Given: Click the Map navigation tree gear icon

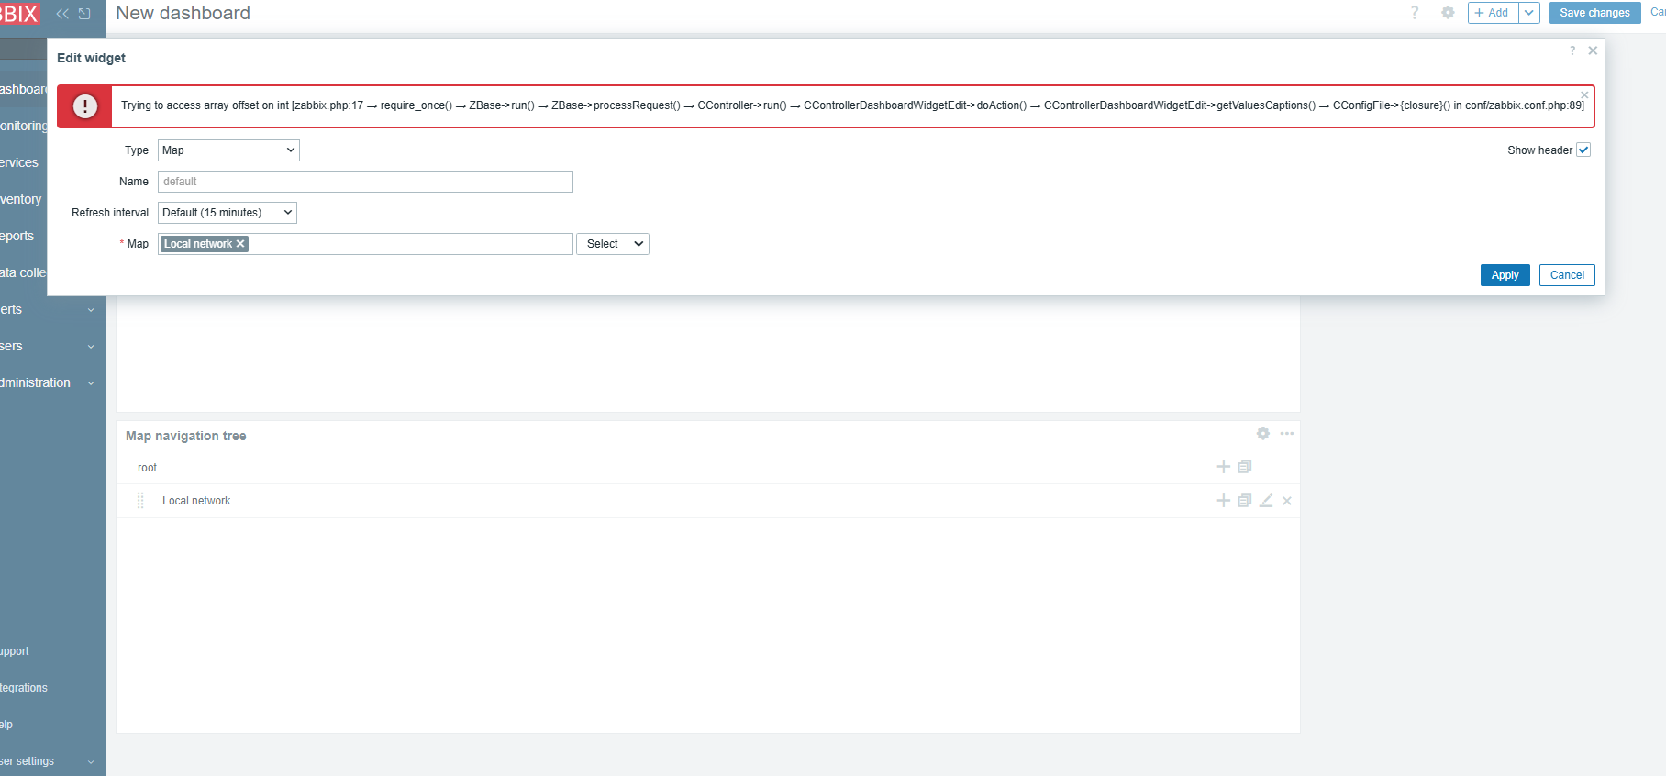Looking at the screenshot, I should coord(1263,434).
